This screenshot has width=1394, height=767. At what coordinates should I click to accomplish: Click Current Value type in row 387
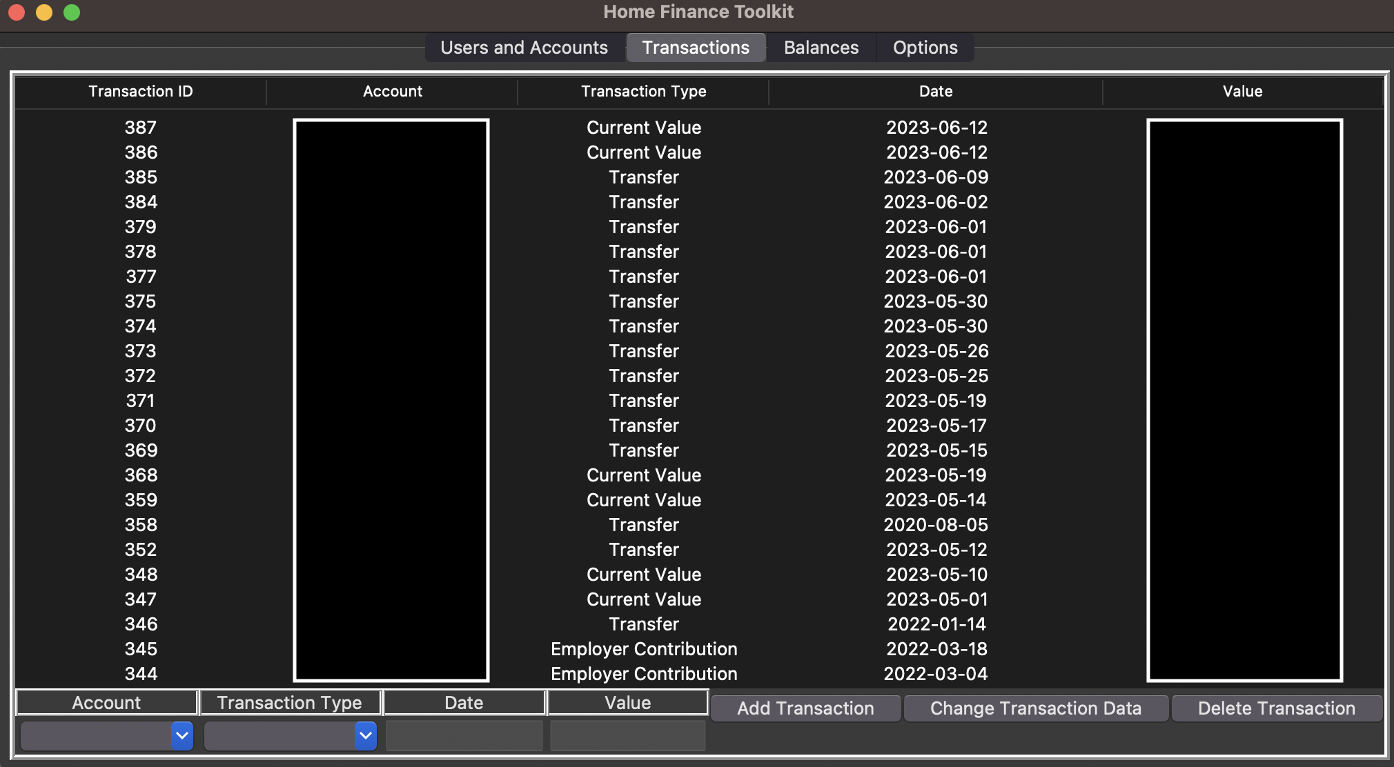tap(644, 128)
